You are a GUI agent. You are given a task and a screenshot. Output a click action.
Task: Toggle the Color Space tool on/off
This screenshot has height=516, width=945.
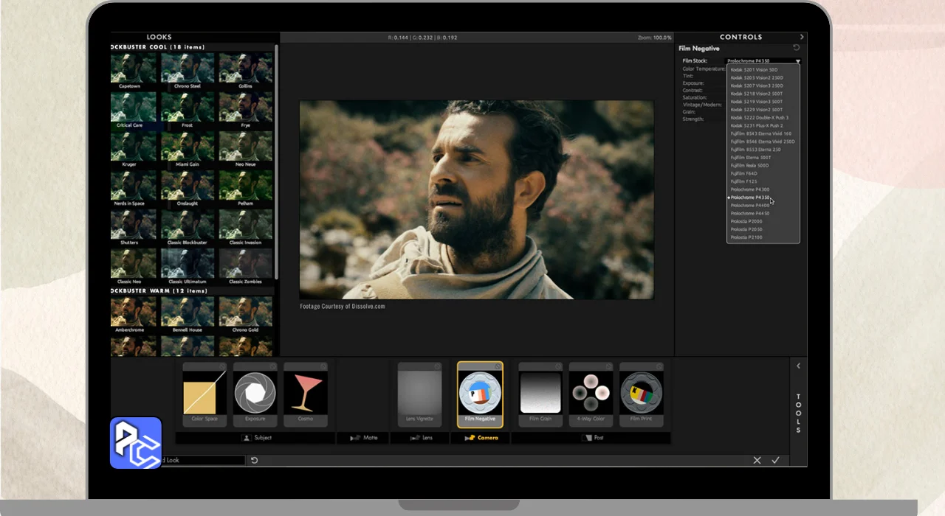pyautogui.click(x=222, y=366)
